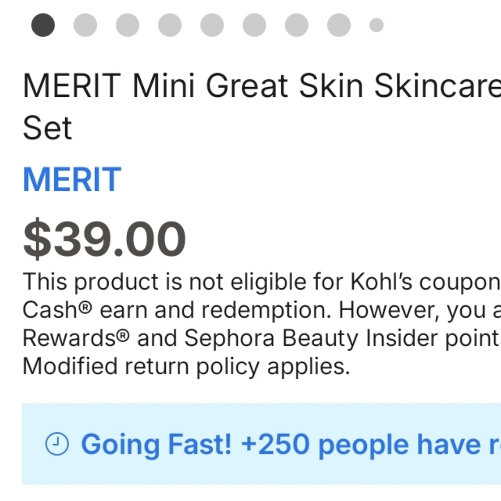Tap the "Going Fast!" banner text
Viewport: 501px width, 501px height.
point(156,444)
